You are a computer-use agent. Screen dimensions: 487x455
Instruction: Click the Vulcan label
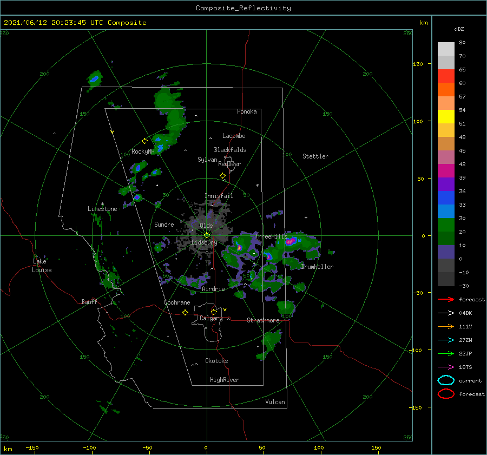tap(275, 402)
